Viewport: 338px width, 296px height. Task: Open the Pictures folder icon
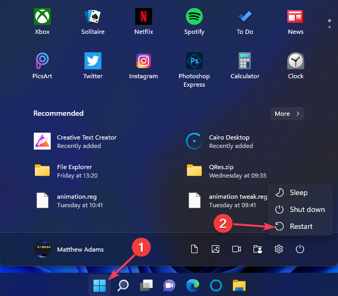pos(215,249)
